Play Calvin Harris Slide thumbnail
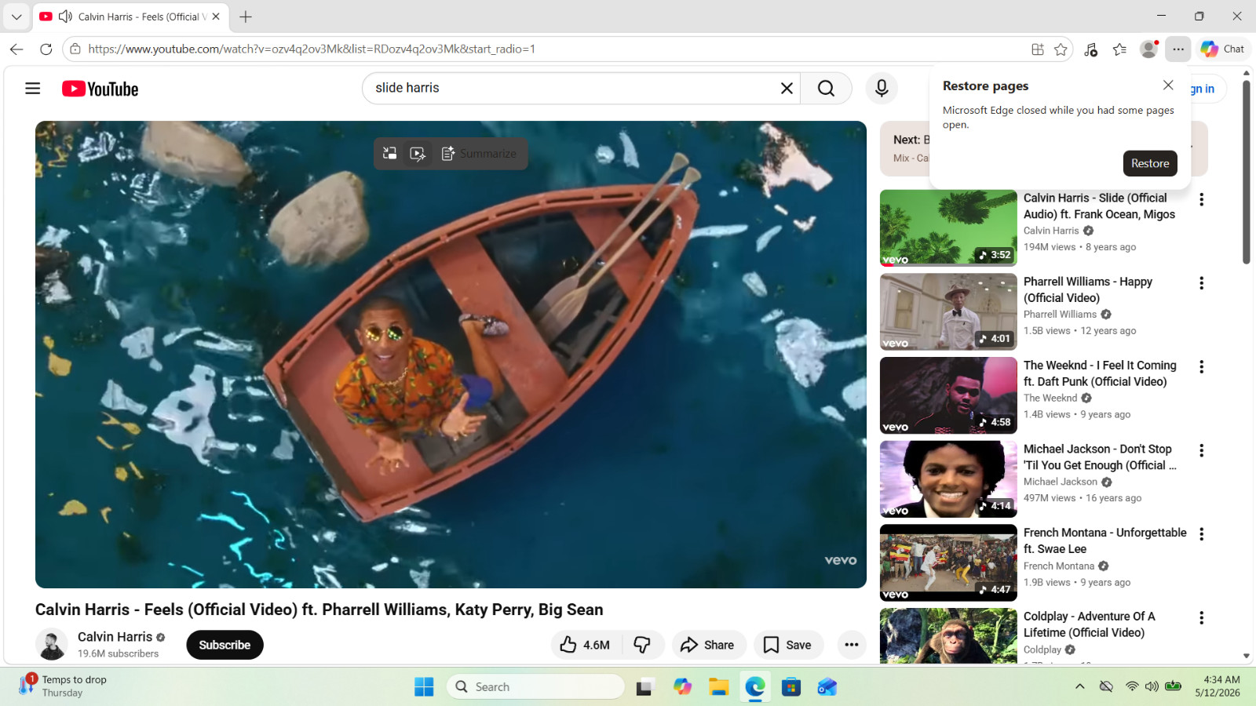Viewport: 1256px width, 706px height. [948, 227]
